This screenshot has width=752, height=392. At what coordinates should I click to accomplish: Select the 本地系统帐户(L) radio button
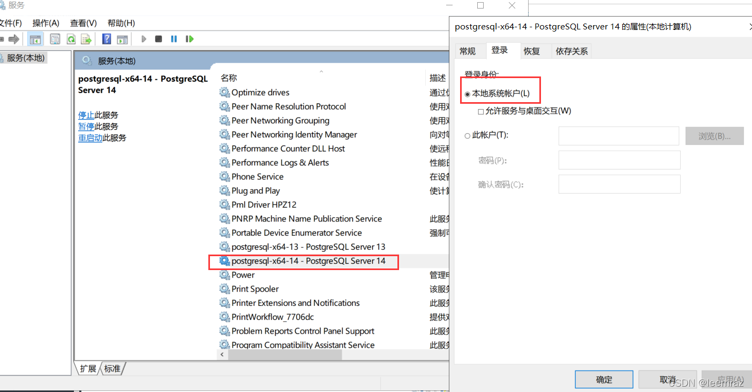point(468,94)
